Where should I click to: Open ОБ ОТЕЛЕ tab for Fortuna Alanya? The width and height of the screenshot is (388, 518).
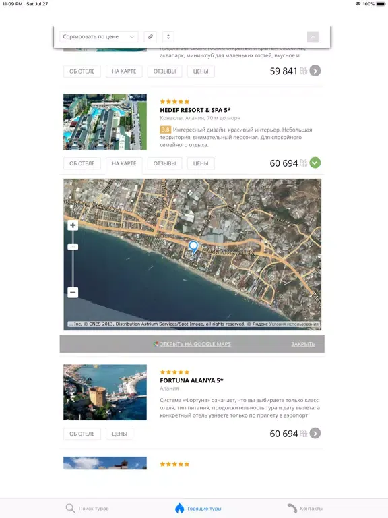tap(82, 434)
